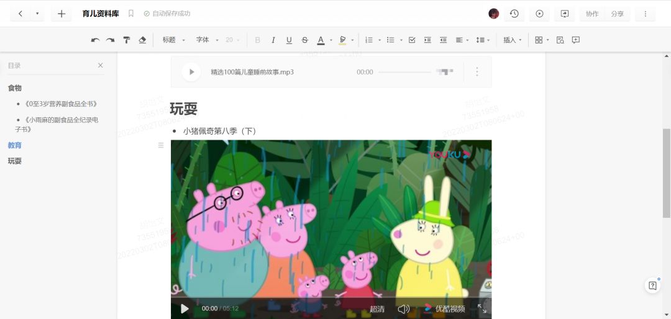Jump to 食物 heading in outline
671x319 pixels.
point(14,88)
